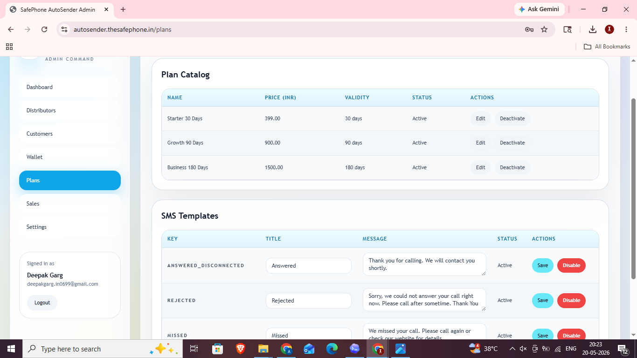Image resolution: width=637 pixels, height=358 pixels.
Task: Save the ANSWERED_DISCONNECTED template
Action: tap(543, 265)
